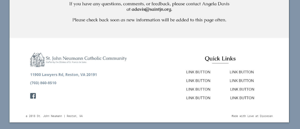300x129 pixels.
Task: Click the third LINK BUTTON in right column
Action: click(x=242, y=89)
